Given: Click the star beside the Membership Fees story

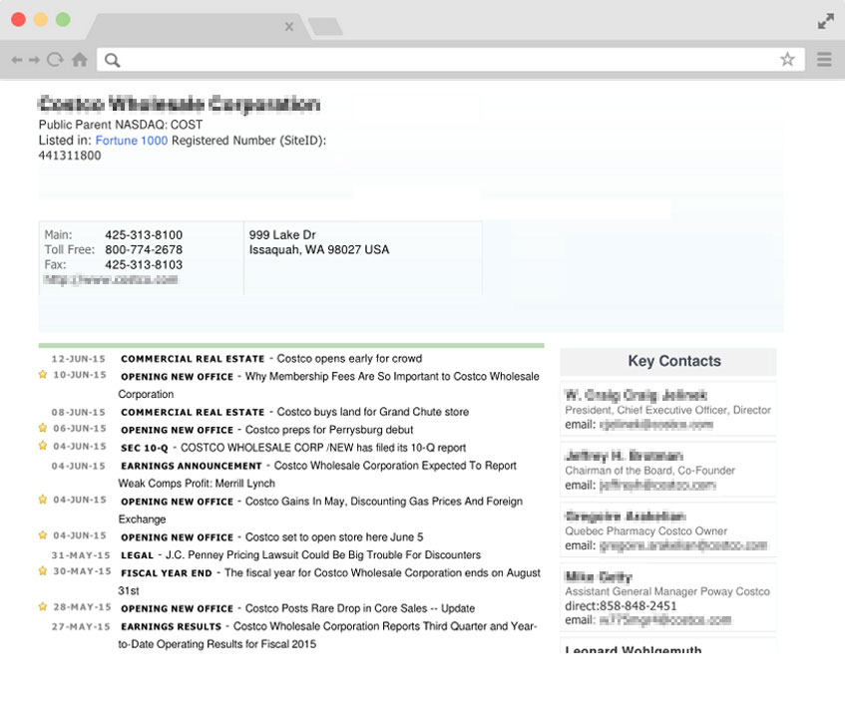Looking at the screenshot, I should pyautogui.click(x=43, y=375).
